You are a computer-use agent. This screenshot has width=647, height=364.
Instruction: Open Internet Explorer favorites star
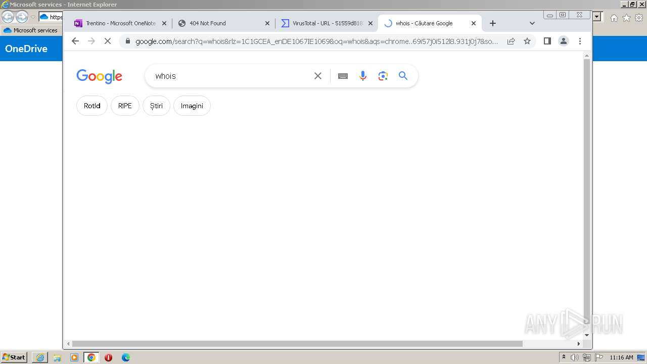[626, 18]
